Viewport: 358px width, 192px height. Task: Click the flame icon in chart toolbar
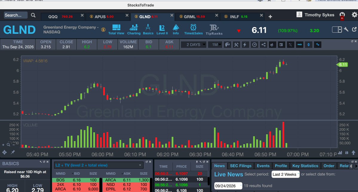click(x=272, y=45)
